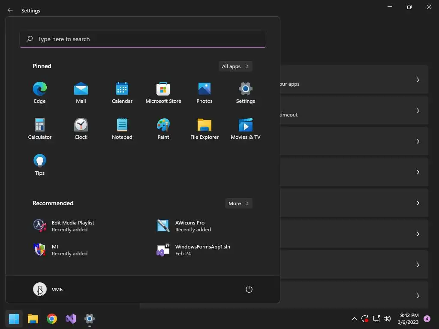Go back with Settings back arrow

pyautogui.click(x=10, y=10)
